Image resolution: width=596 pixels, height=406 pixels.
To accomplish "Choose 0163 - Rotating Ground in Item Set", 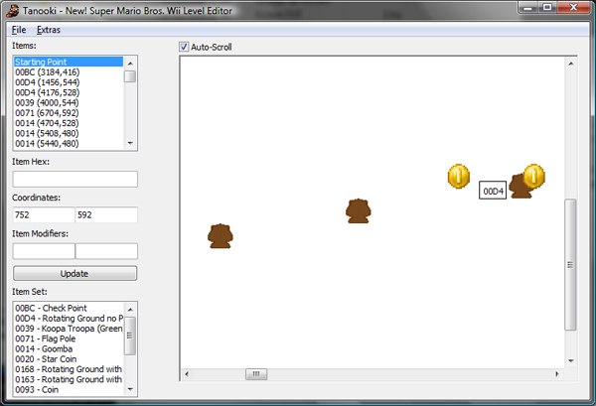I will click(69, 380).
